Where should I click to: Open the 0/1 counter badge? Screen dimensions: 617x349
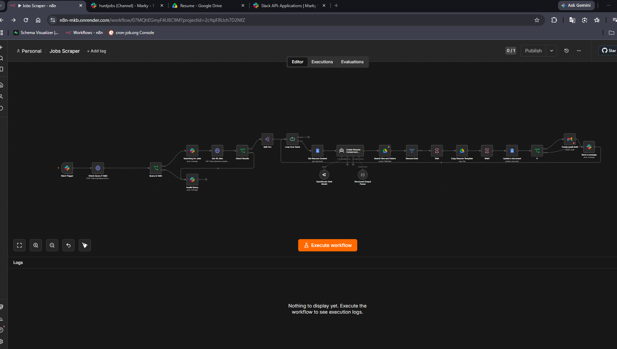510,51
